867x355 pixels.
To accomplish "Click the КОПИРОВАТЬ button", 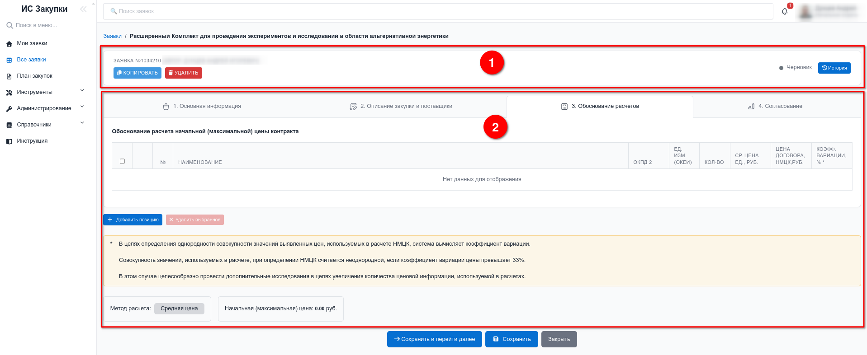I will pos(137,73).
